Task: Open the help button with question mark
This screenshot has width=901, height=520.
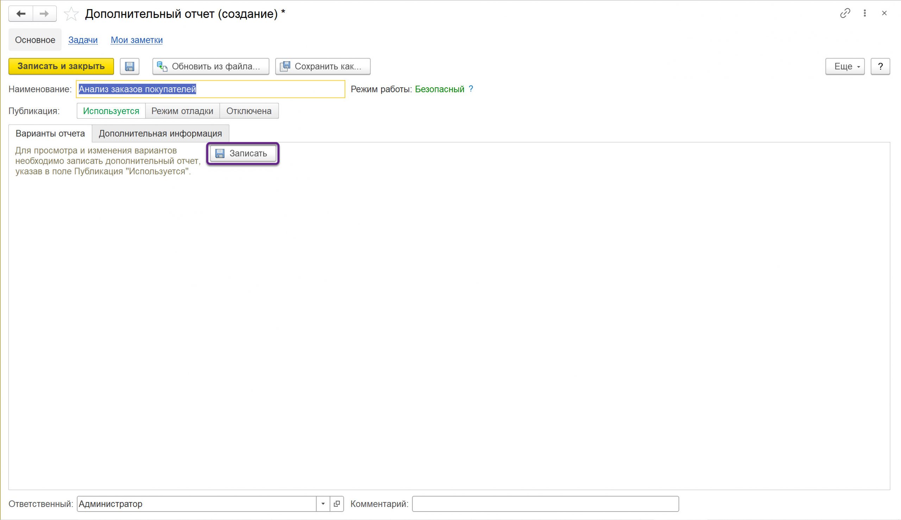Action: tap(880, 67)
